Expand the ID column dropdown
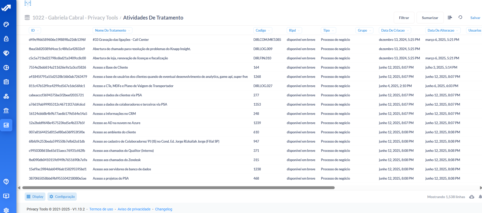This screenshot has width=482, height=213. [x=35, y=30]
